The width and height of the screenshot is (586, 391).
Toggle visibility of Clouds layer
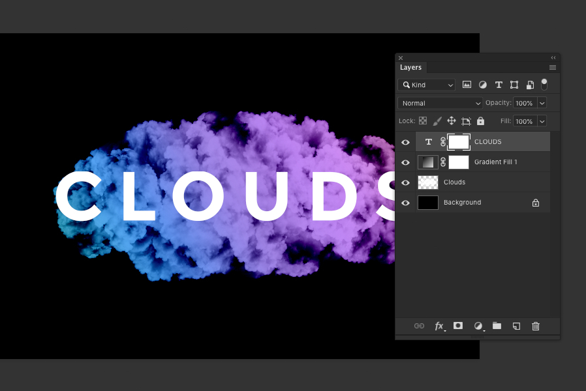click(x=405, y=182)
